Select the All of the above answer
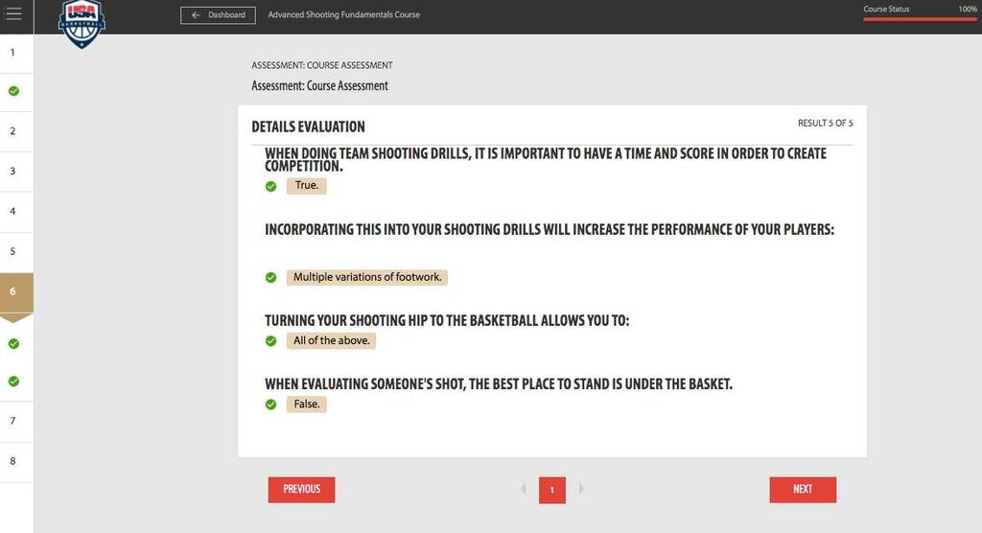Viewport: 982px width, 533px height. (x=331, y=341)
